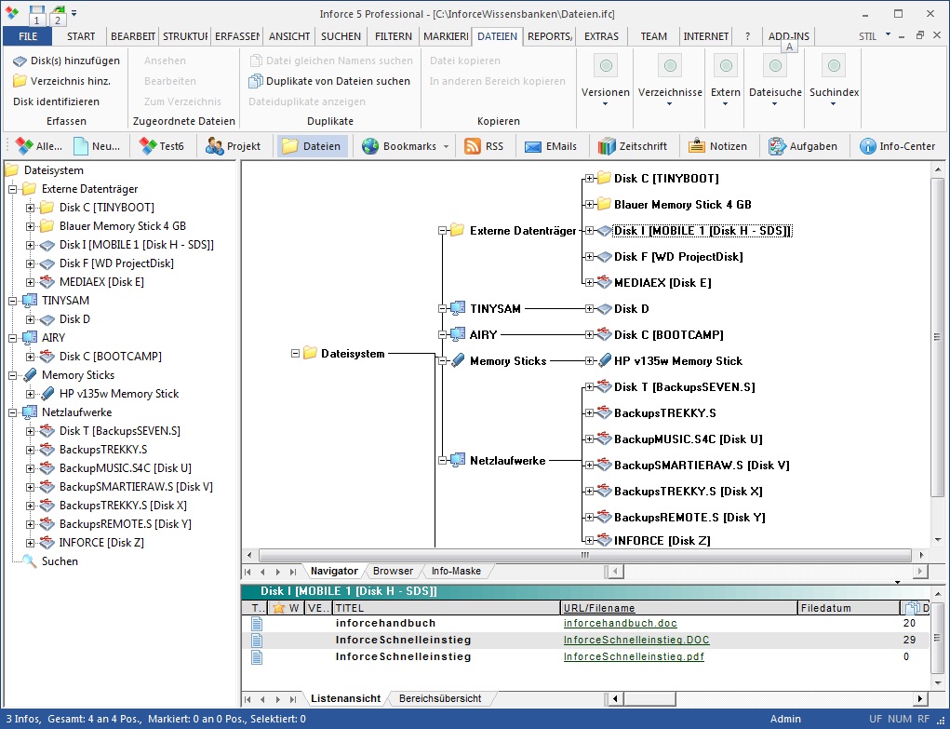Viewport: 950px width, 729px height.
Task: Click the Dateisuche round ribbon icon
Action: point(775,66)
